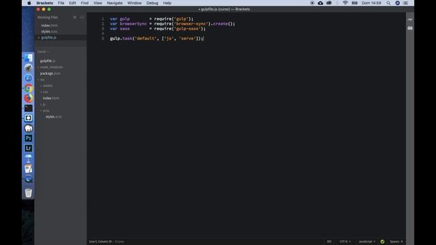This screenshot has height=245, width=436.
Task: Open the Notification Center icon
Action: (x=406, y=3)
